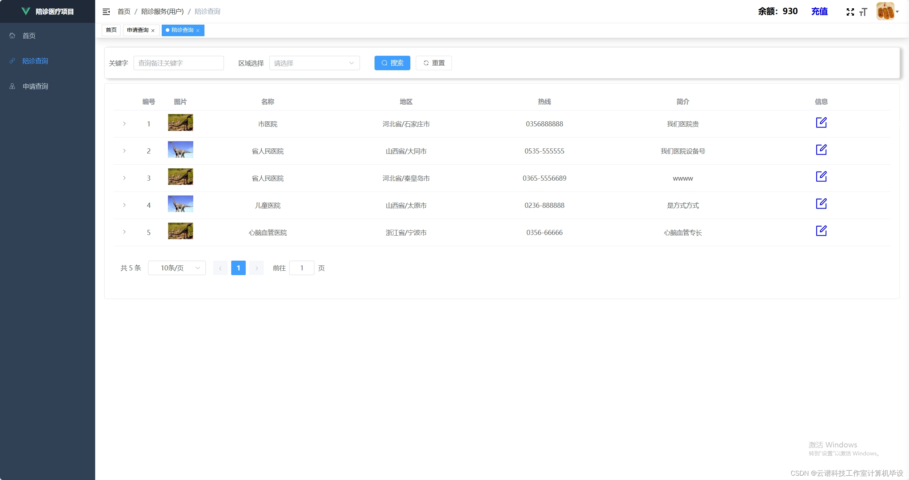Screen dimensions: 909x480
Task: Open the 区域选择 dropdown
Action: tap(314, 63)
